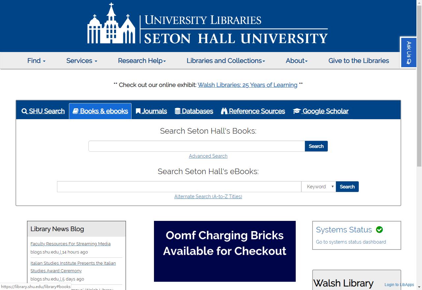Click the Oomf Charging Bricks banner
The height and width of the screenshot is (290, 422).
pyautogui.click(x=225, y=251)
